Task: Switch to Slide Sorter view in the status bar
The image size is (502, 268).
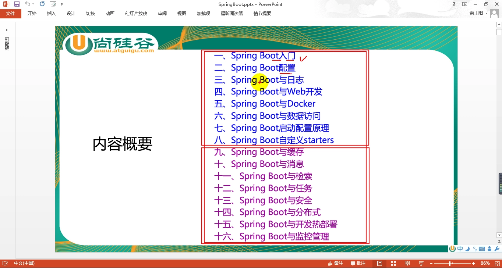Action: pos(393,263)
